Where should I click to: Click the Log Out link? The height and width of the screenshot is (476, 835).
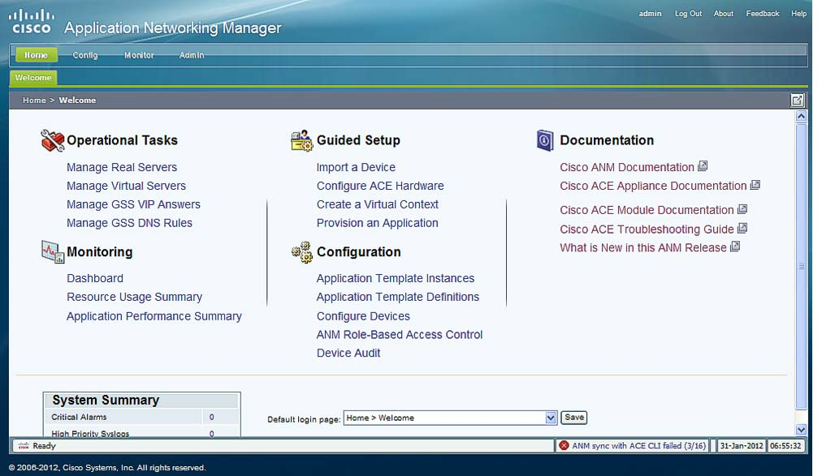pos(688,14)
